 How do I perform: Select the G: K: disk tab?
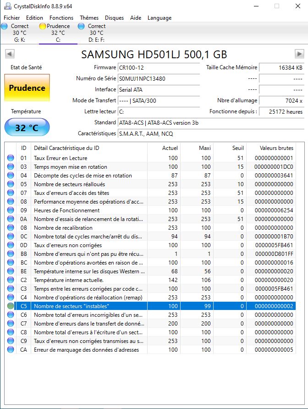[x=20, y=33]
